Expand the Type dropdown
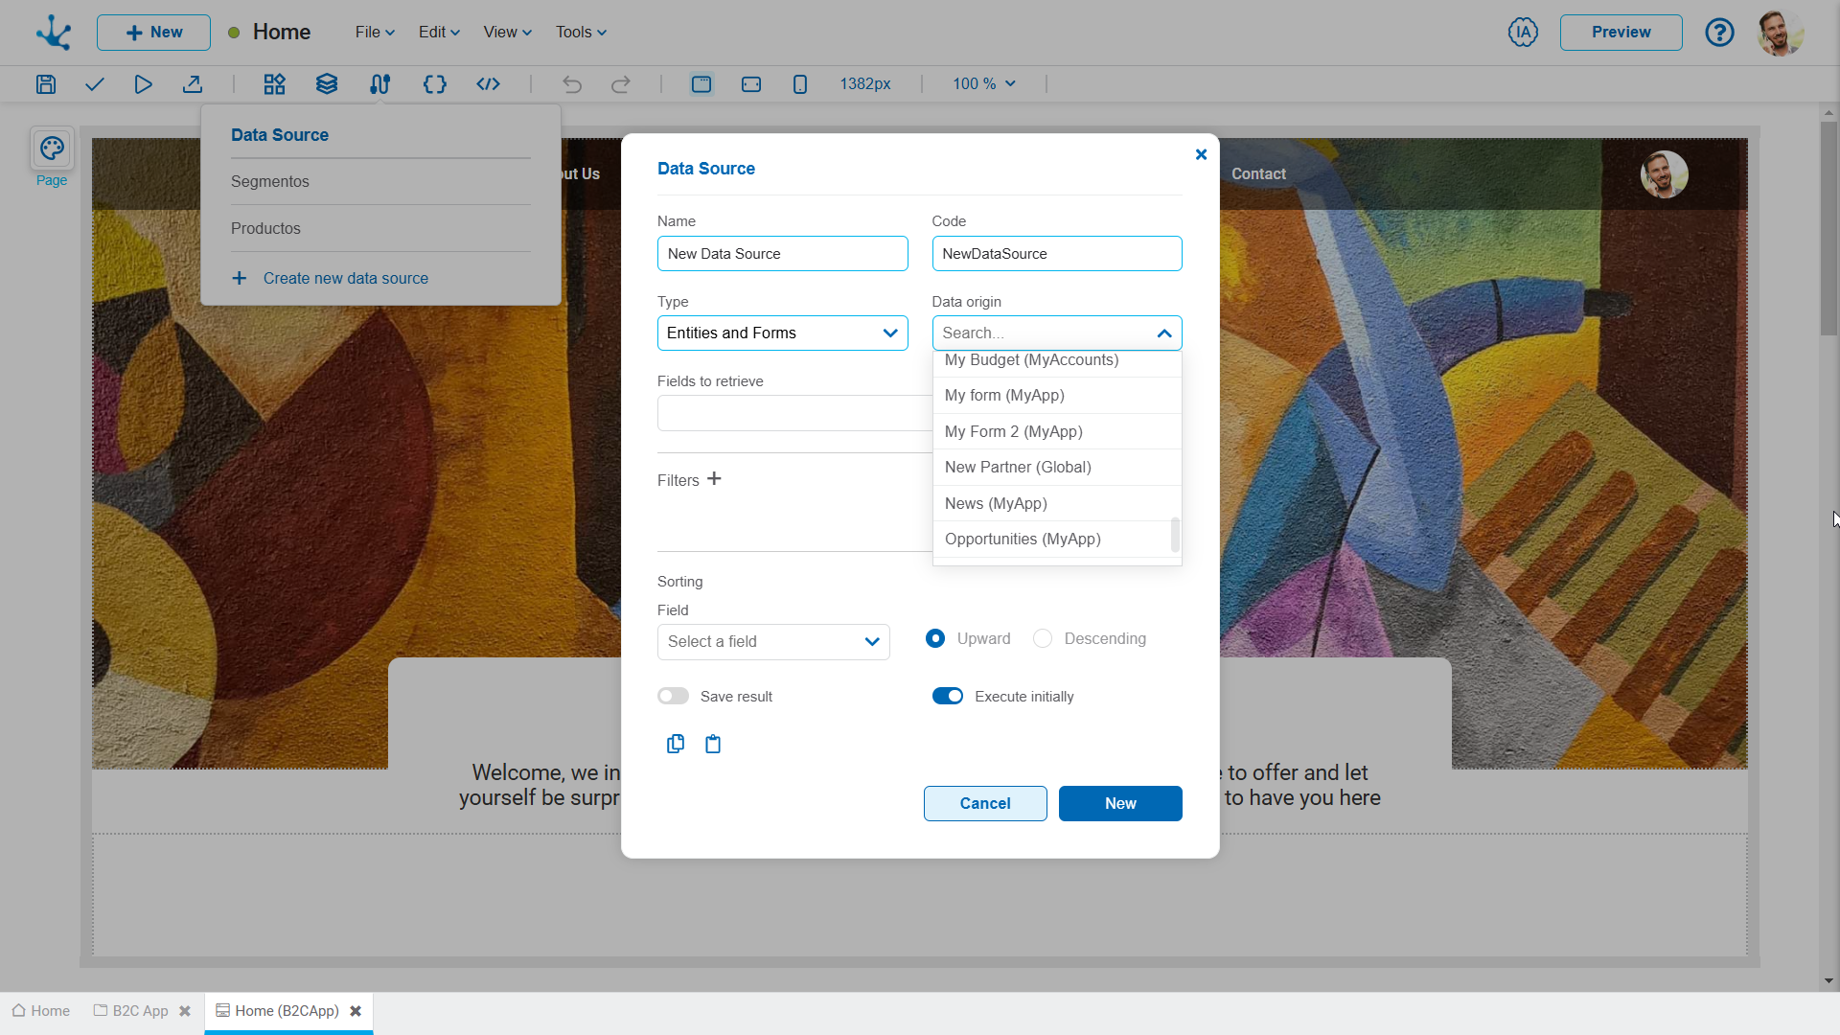1840x1035 pixels. click(x=782, y=333)
